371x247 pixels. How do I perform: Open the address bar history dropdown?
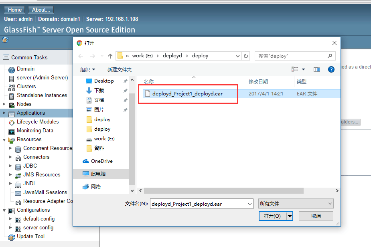pyautogui.click(x=237, y=56)
